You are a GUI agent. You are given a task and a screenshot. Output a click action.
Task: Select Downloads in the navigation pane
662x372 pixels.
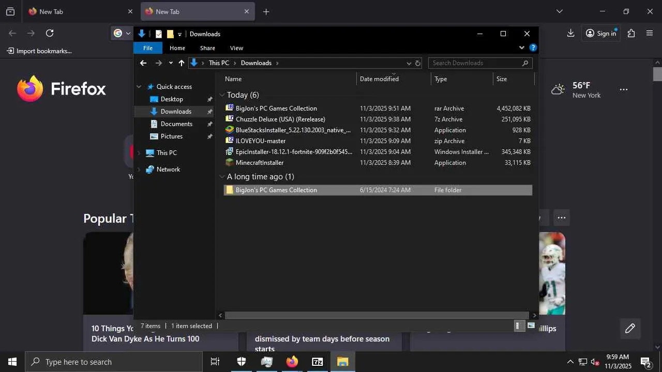coord(176,112)
